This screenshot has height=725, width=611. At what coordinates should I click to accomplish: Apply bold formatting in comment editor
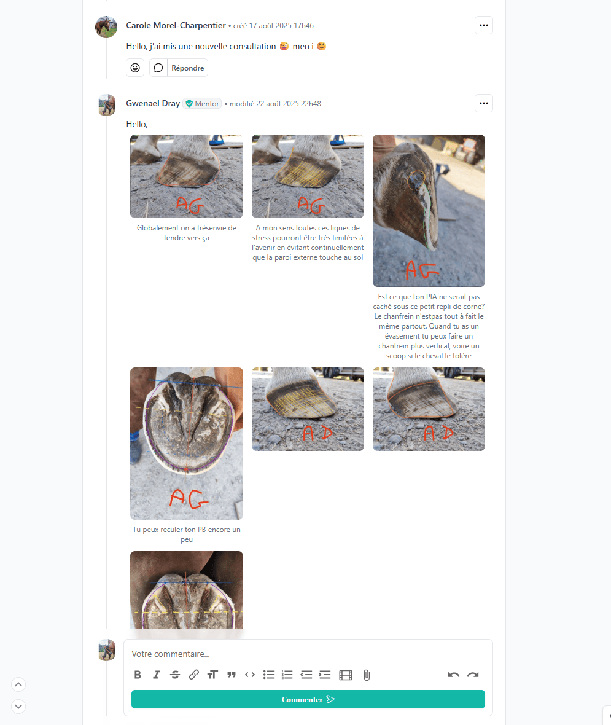click(x=138, y=675)
